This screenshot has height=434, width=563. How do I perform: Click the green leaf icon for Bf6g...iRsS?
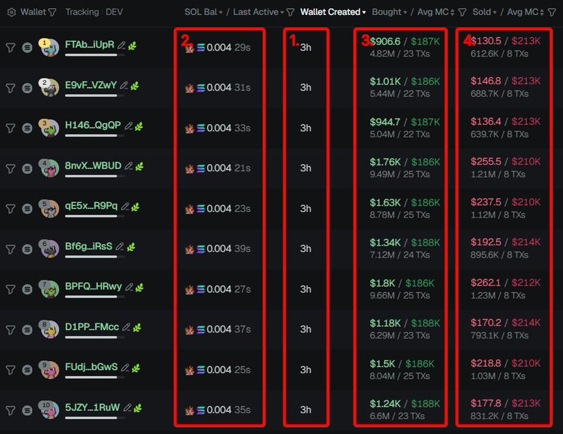point(131,247)
